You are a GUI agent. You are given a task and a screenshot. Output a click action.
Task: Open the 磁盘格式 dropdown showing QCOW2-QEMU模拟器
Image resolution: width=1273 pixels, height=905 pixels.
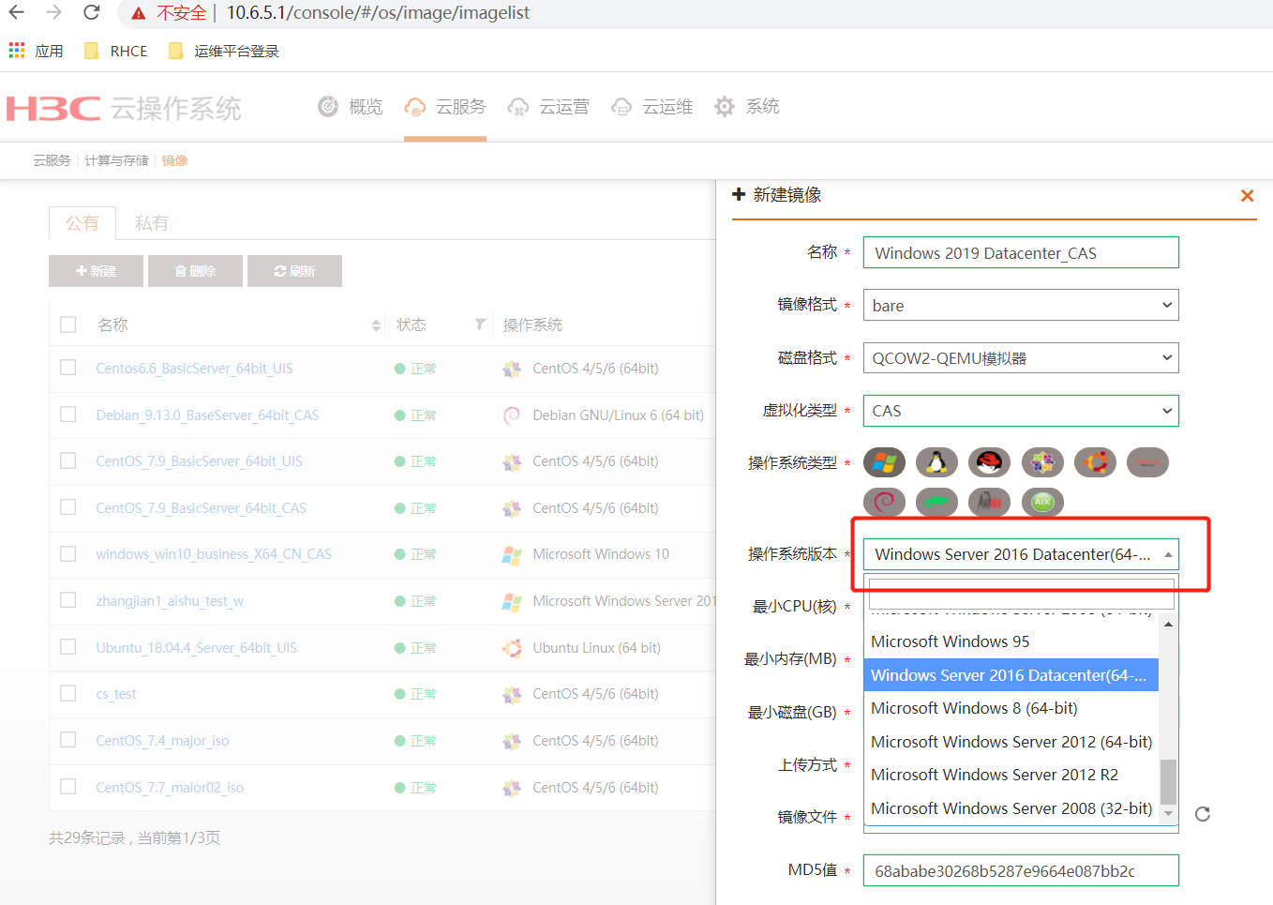[x=1021, y=357]
